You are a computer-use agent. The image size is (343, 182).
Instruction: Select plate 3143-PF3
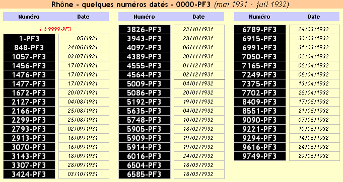pyautogui.click(x=29, y=156)
